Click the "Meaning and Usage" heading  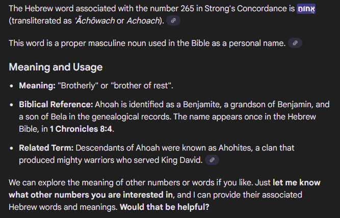[56, 67]
